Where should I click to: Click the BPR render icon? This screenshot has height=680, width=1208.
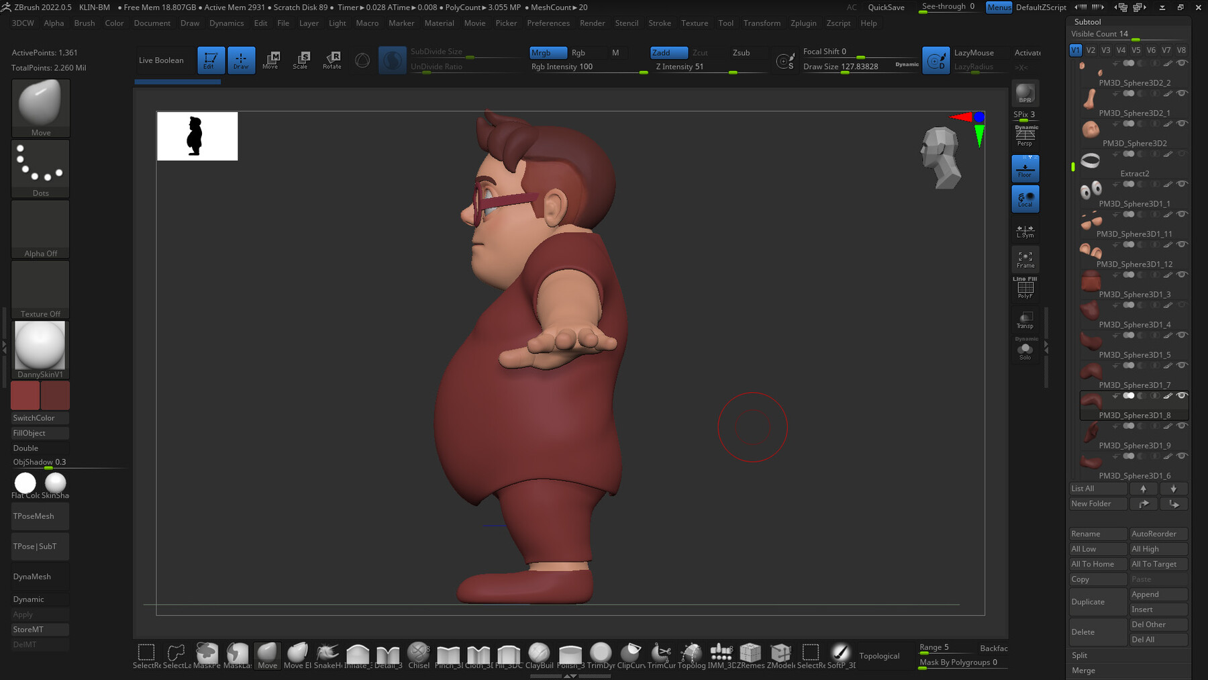coord(1025,93)
